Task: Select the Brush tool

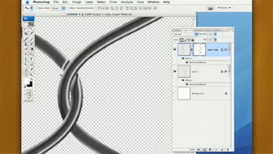Action: click(x=31, y=39)
